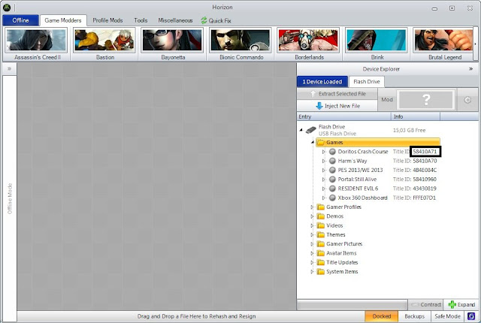Switch to the Offline tab
This screenshot has height=323, width=481.
[20, 20]
